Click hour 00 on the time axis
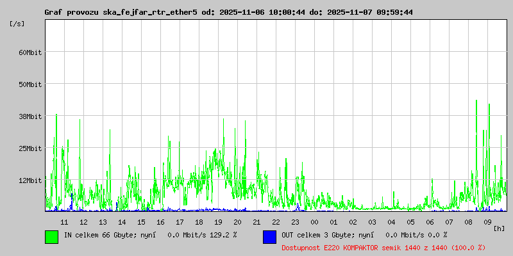This screenshot has height=256, width=513. tap(314, 221)
